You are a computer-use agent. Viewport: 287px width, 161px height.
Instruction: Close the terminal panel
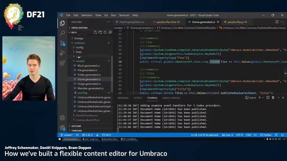click(283, 97)
